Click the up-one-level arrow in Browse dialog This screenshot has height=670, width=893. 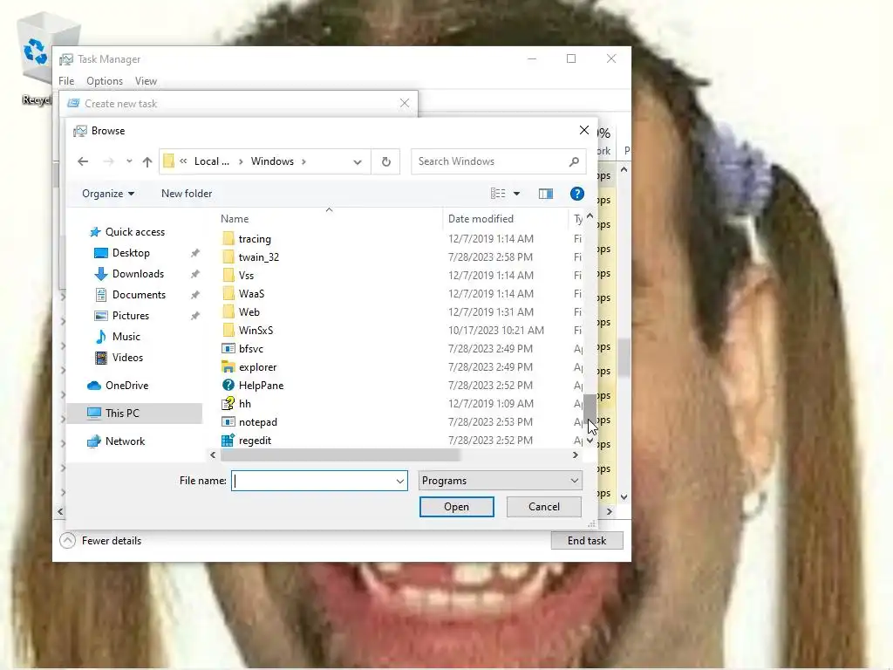tap(147, 161)
